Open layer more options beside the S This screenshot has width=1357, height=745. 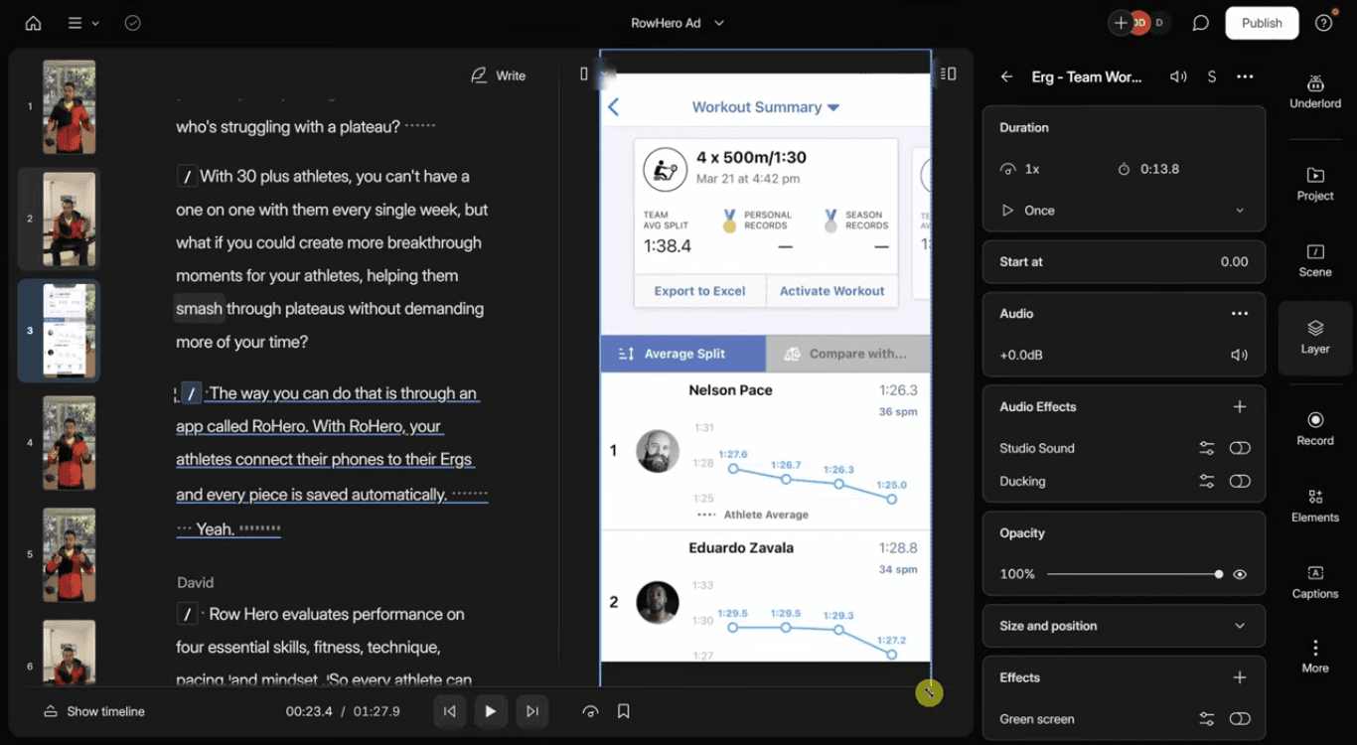click(1245, 76)
